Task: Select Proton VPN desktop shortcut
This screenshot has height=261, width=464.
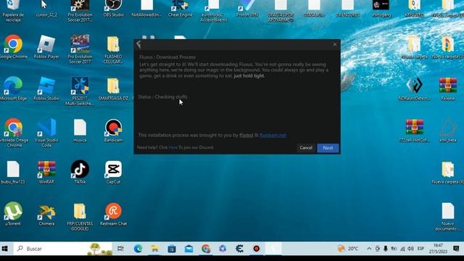Action: pos(247,9)
